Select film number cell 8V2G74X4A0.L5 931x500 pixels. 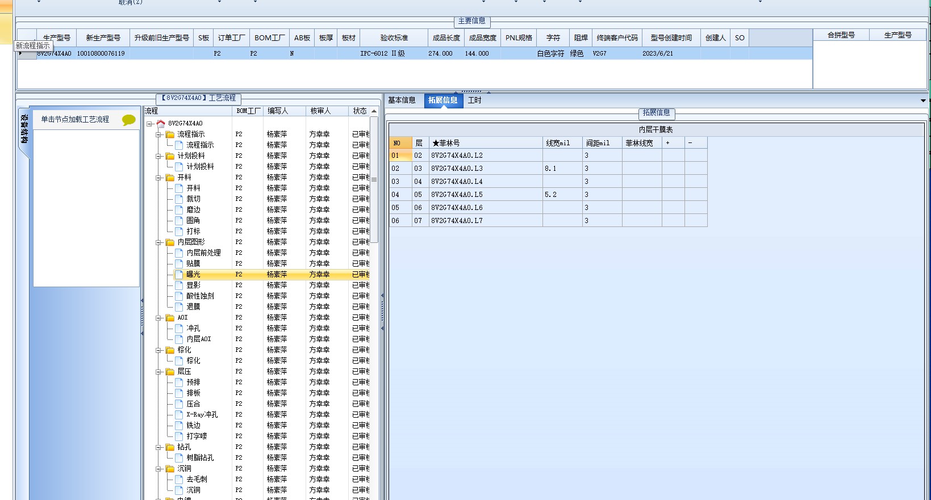(486, 195)
